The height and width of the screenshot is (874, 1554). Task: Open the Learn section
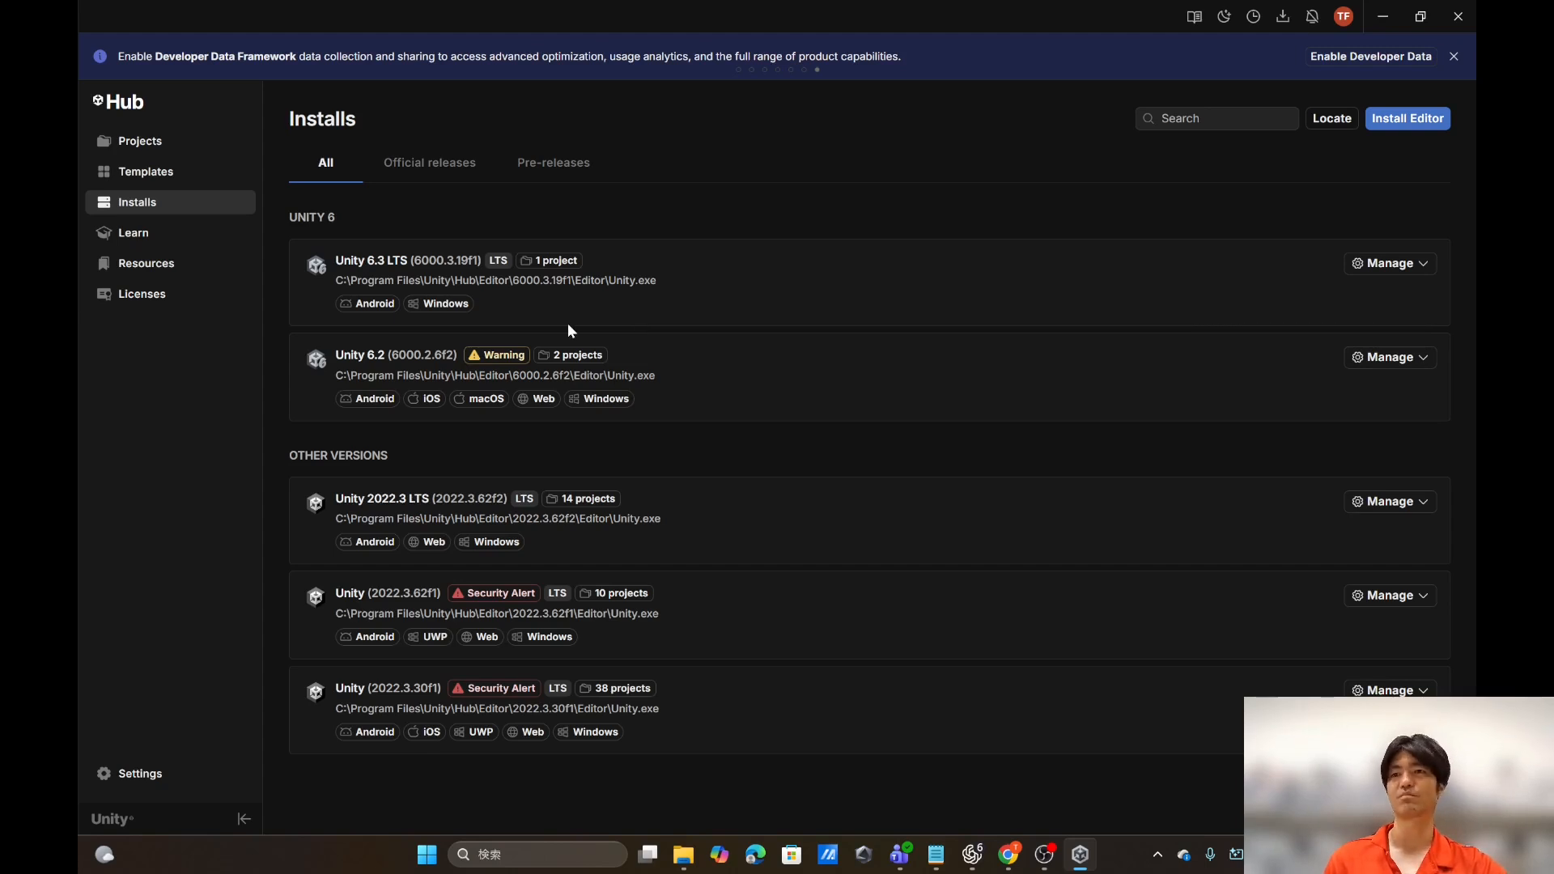click(170, 233)
